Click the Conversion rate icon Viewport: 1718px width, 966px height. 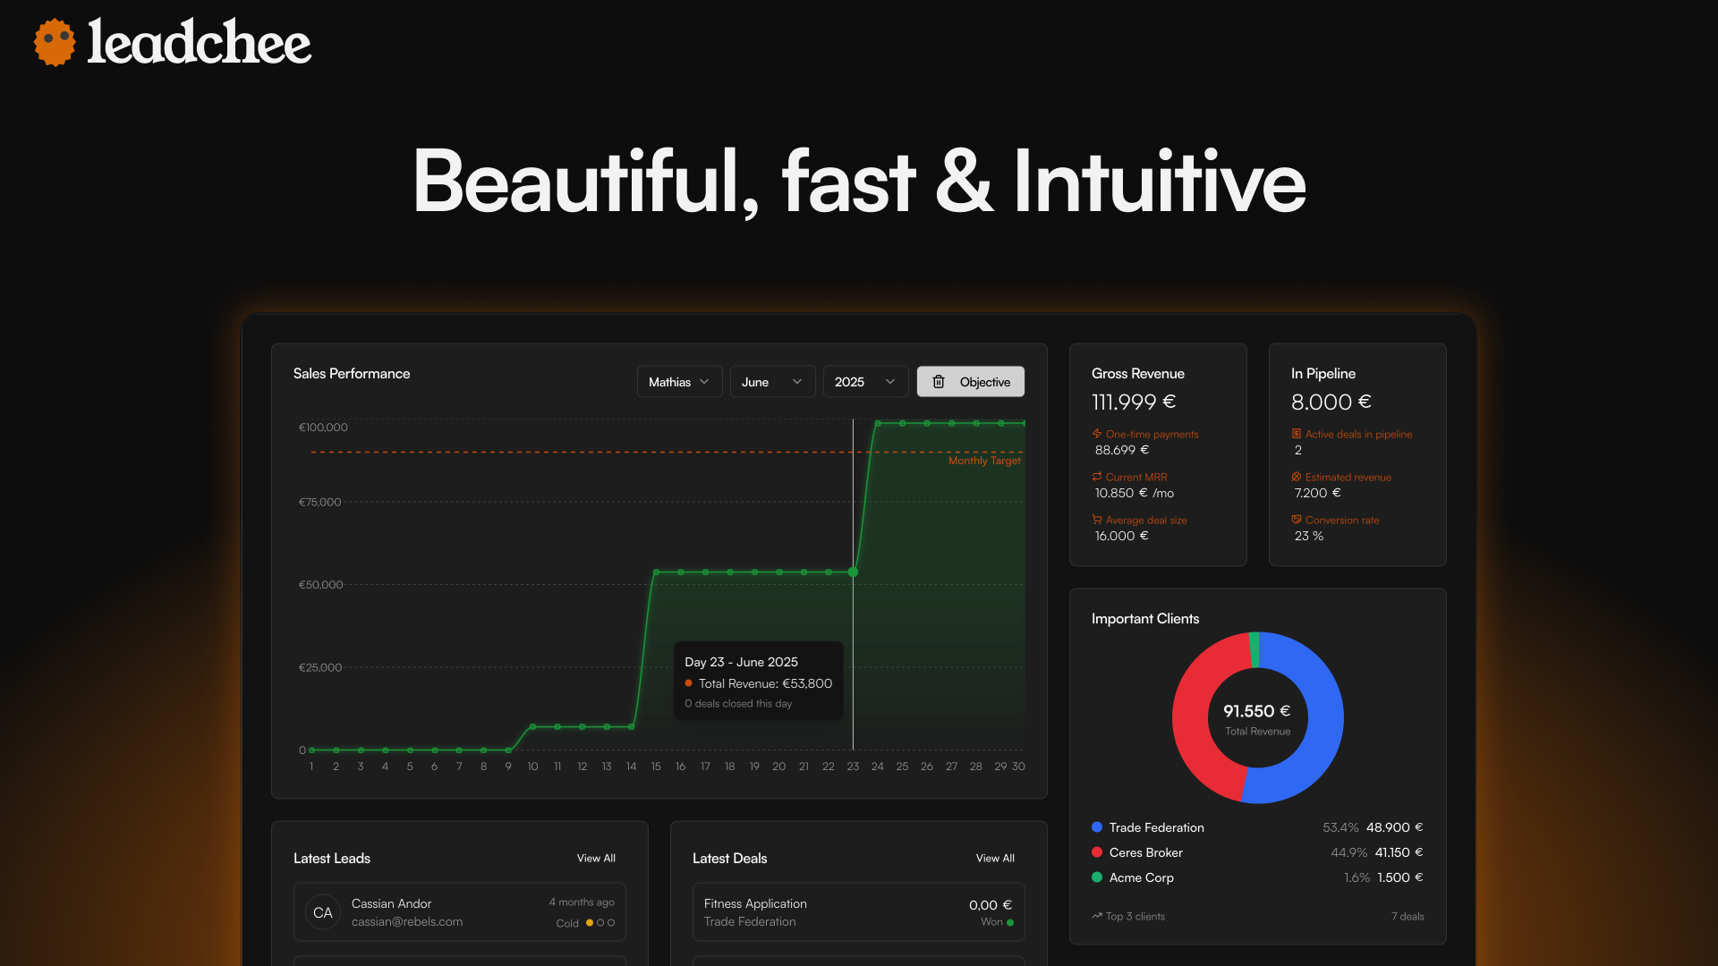(x=1297, y=520)
